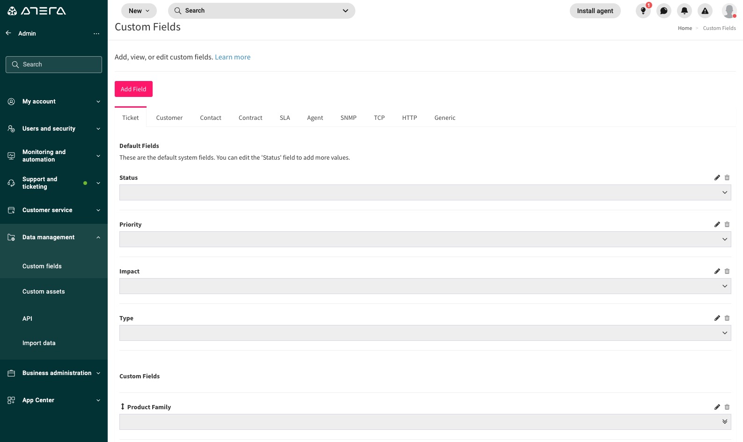Select the Ticket tab
Viewport: 743px width, 442px height.
click(131, 118)
